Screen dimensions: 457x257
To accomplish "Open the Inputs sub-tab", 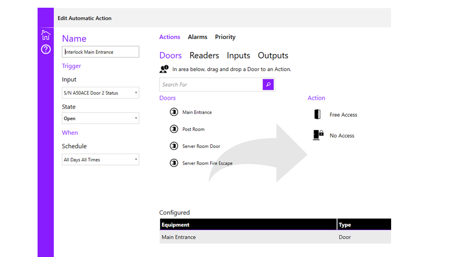I will coord(238,56).
